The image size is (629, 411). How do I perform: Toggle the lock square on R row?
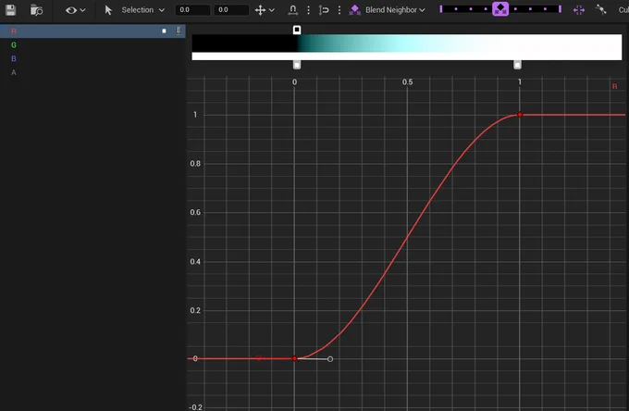point(164,31)
